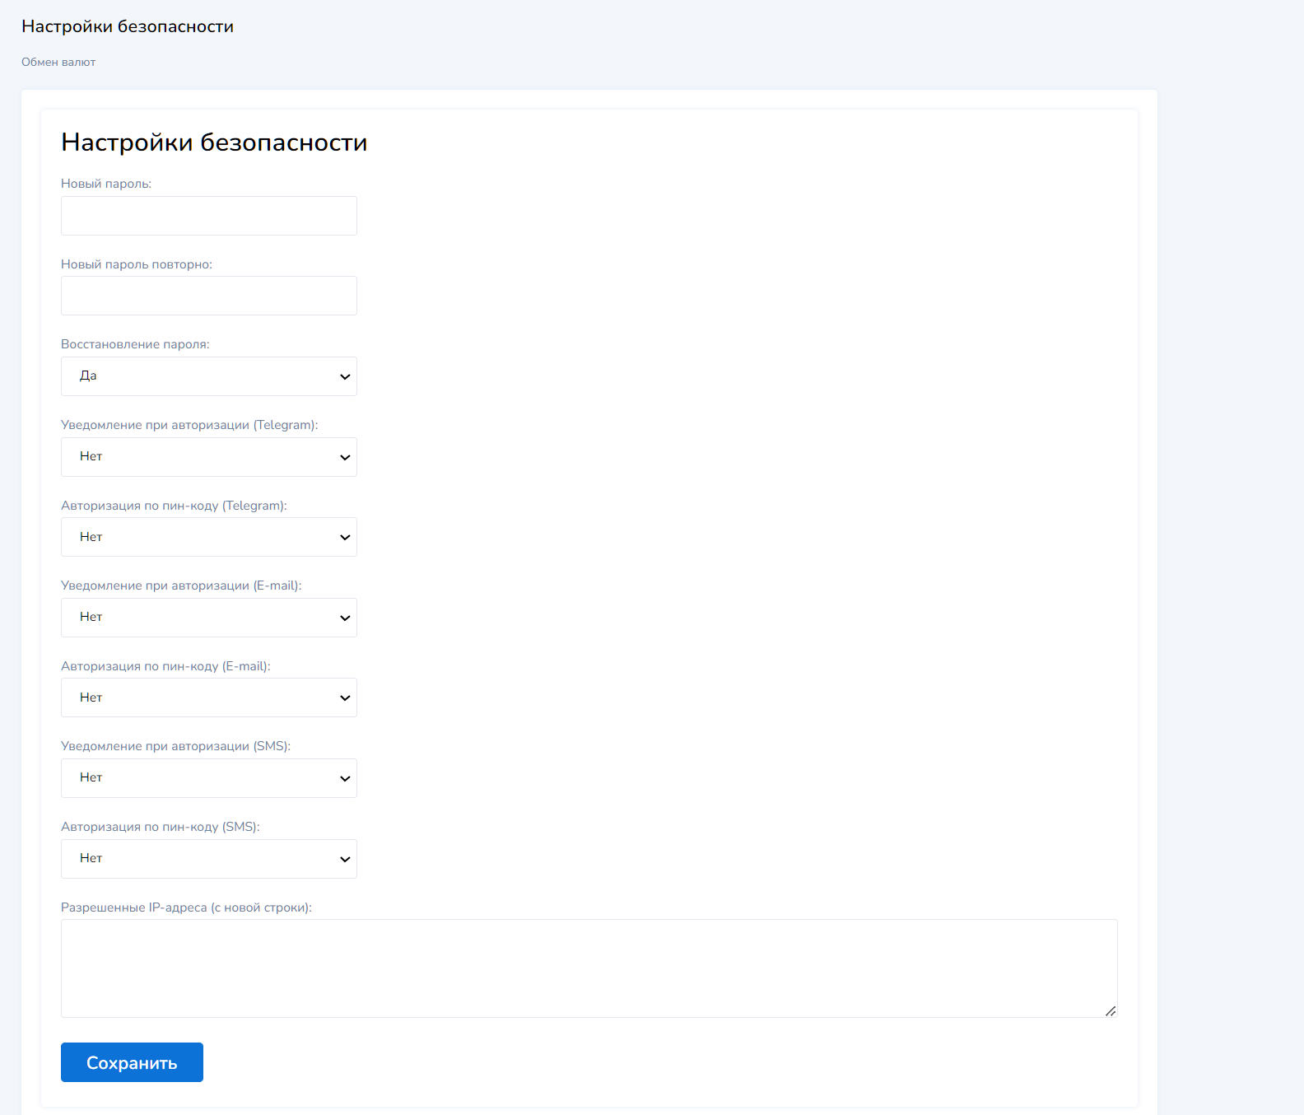
Task: Expand 'Уведомление при авторизации (Telegram)' dropdown
Action: pos(208,457)
